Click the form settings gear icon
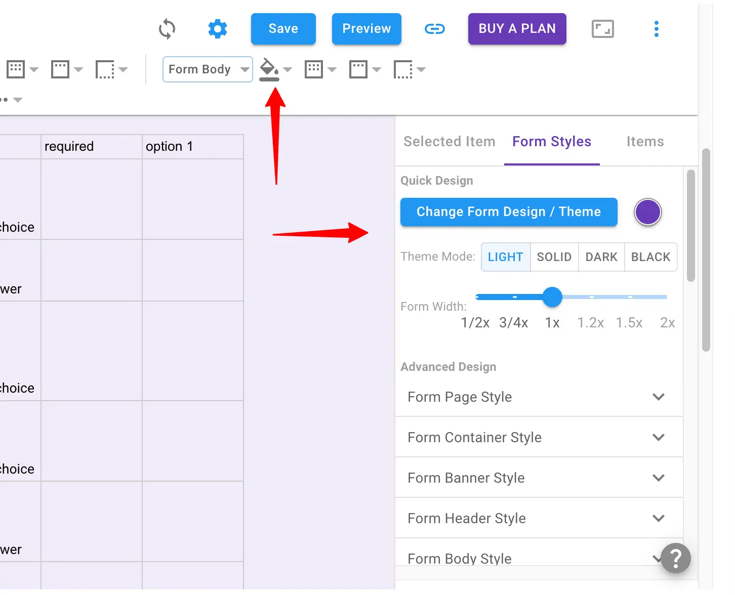This screenshot has height=595, width=735. [218, 29]
